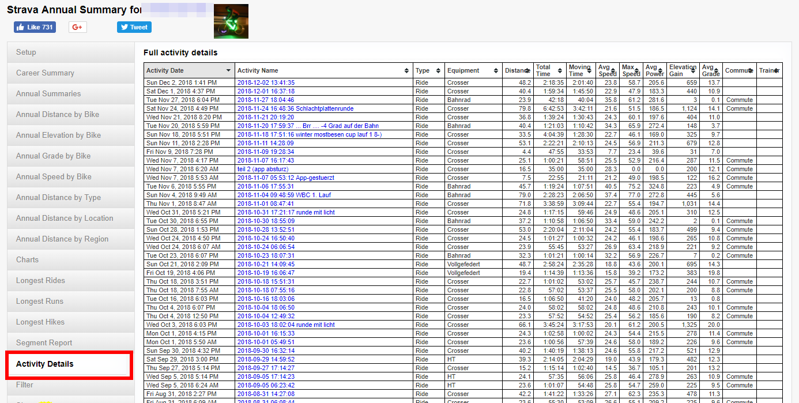The width and height of the screenshot is (799, 403).
Task: Click 'HT' in the Sep 29 row
Action: tap(451, 359)
